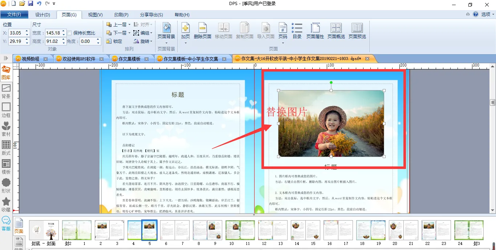Select the pages 6-7 spread thumbnail
Screen dimensions: 496x250
175,230
